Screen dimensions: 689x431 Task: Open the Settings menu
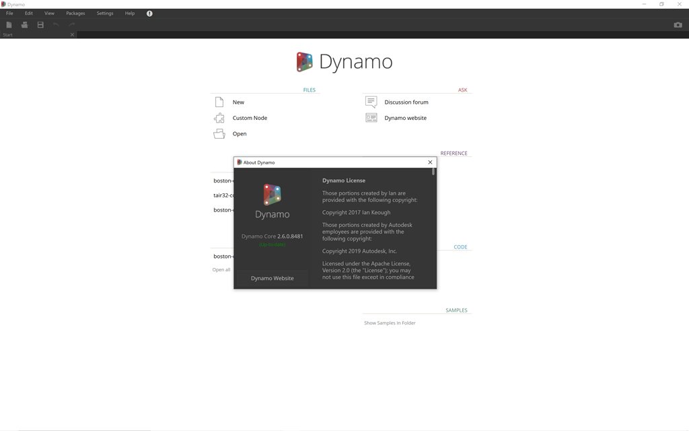105,13
